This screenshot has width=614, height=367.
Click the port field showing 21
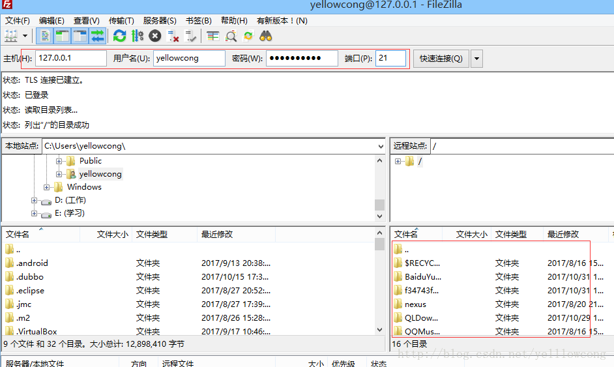(390, 59)
